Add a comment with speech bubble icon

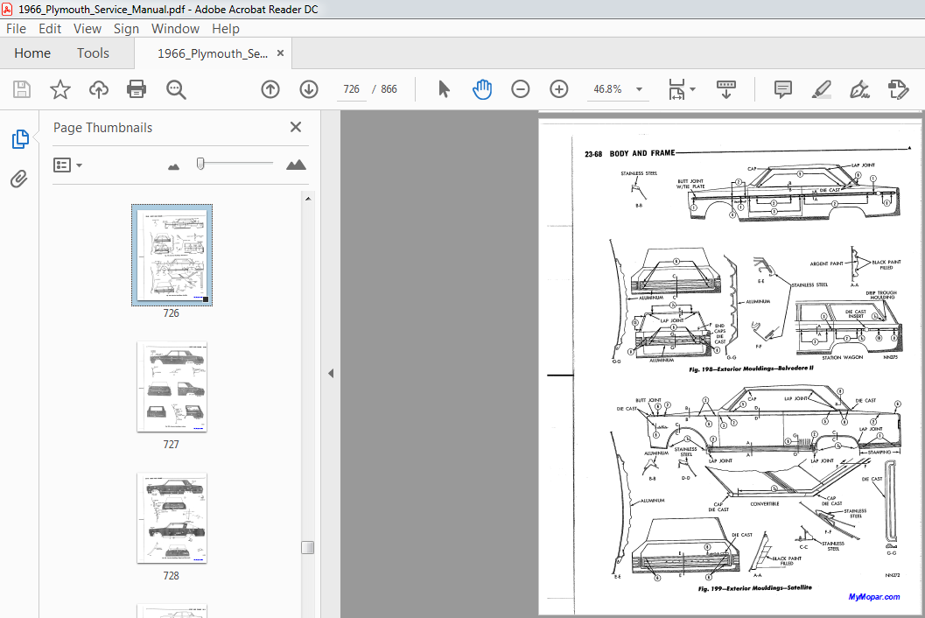[783, 89]
